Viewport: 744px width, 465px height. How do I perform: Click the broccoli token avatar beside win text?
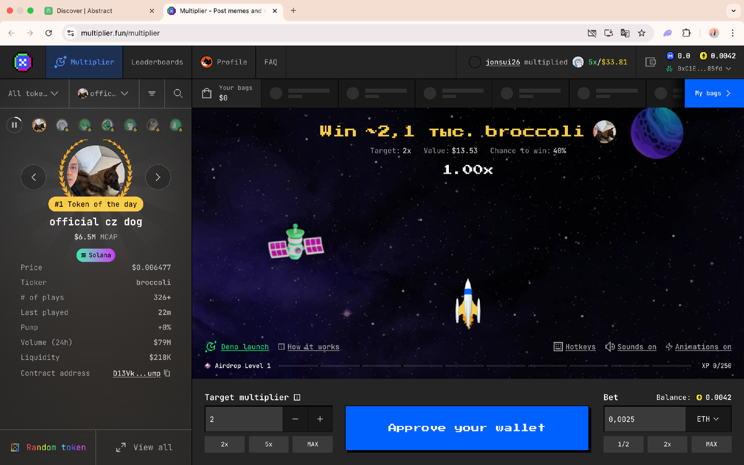click(x=604, y=131)
